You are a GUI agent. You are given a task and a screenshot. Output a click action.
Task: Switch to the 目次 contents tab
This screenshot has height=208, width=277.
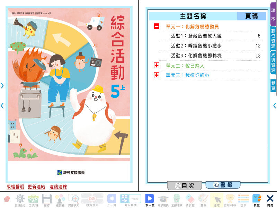tap(185, 186)
